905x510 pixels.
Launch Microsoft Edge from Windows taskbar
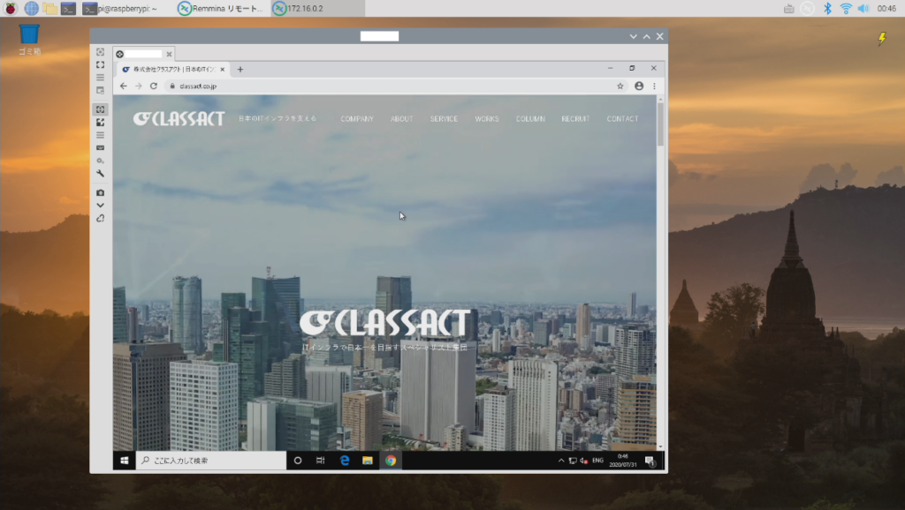345,461
